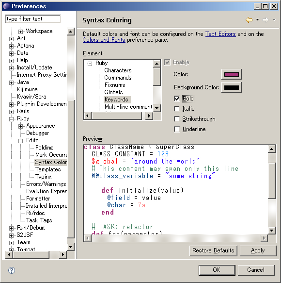Expand the Java preferences node
Image resolution: width=281 pixels, height=283 pixels.
tap(11, 83)
